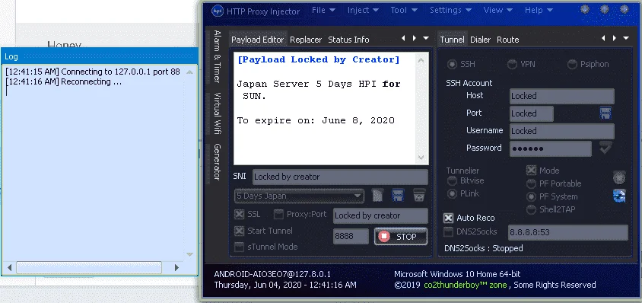Open the Inject menu

[x=363, y=10]
